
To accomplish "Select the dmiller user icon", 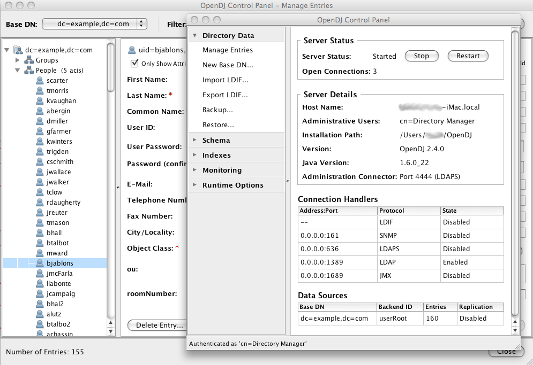I will point(40,121).
